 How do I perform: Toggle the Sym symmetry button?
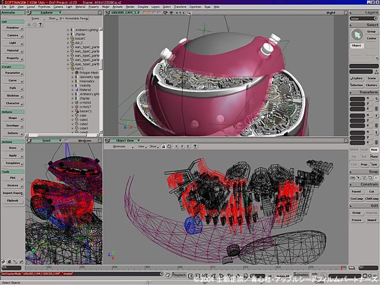pos(374,164)
